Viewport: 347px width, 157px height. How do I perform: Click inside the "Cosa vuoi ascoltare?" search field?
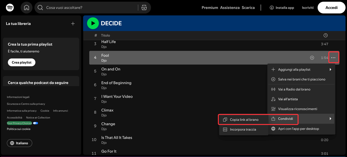coord(81,7)
